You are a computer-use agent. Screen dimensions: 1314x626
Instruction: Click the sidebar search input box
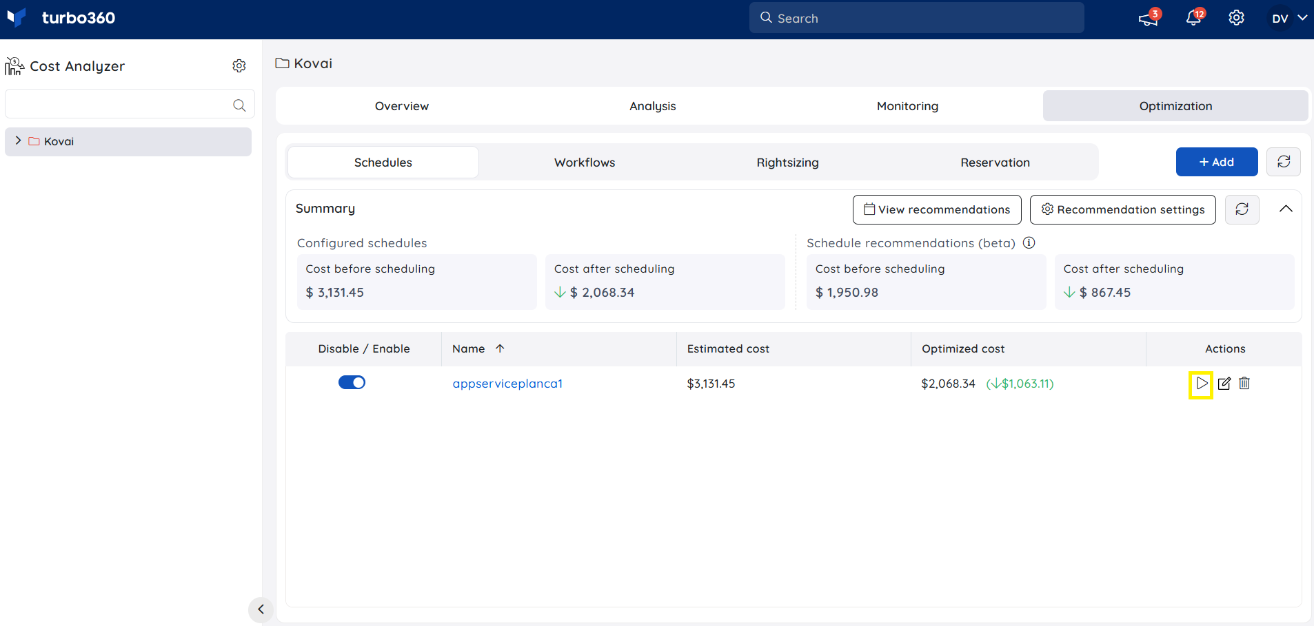(x=130, y=104)
